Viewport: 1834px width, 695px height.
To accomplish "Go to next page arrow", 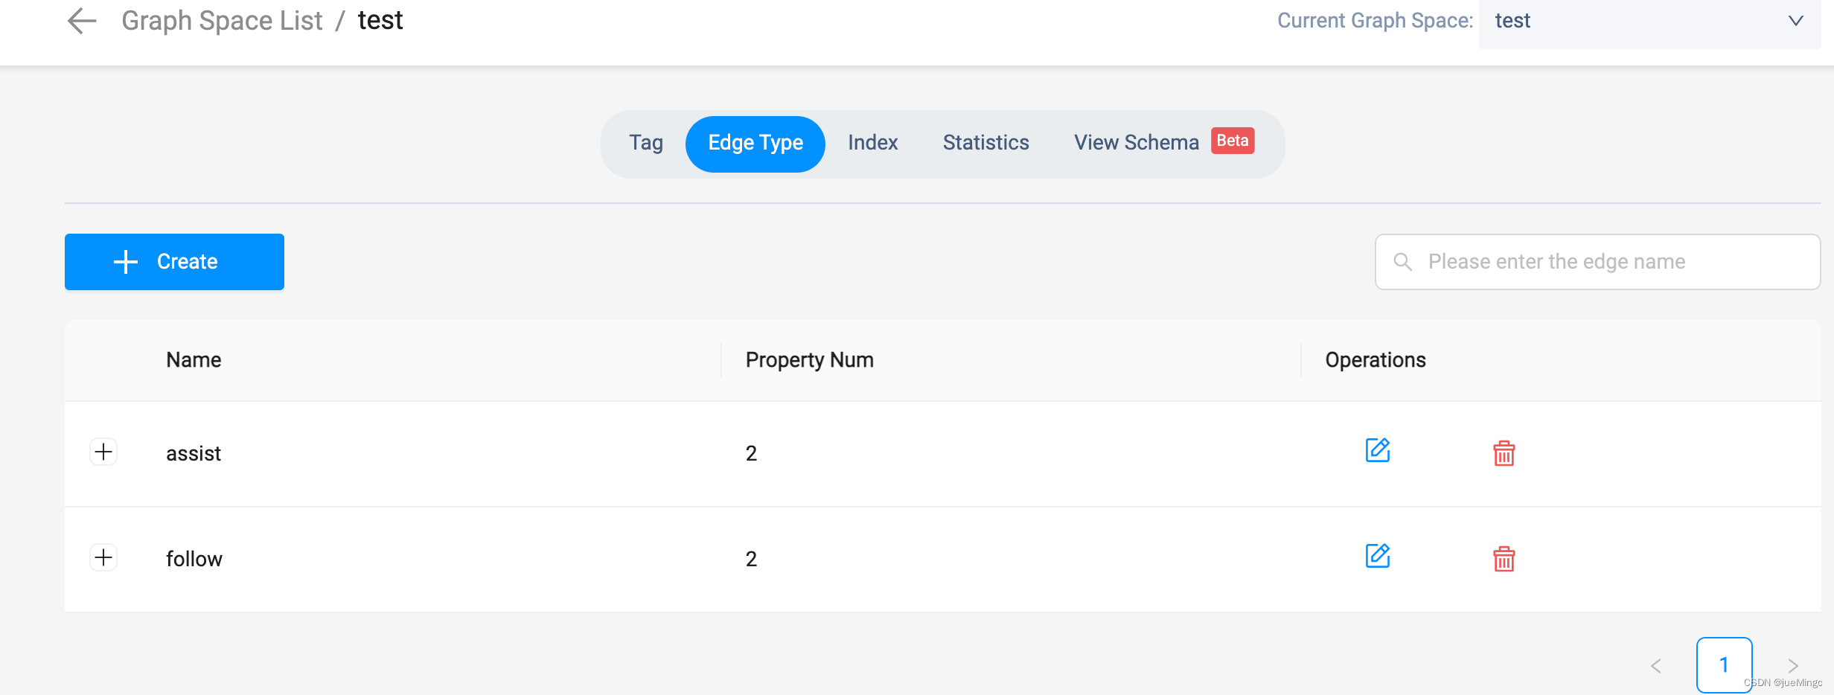I will tap(1793, 666).
